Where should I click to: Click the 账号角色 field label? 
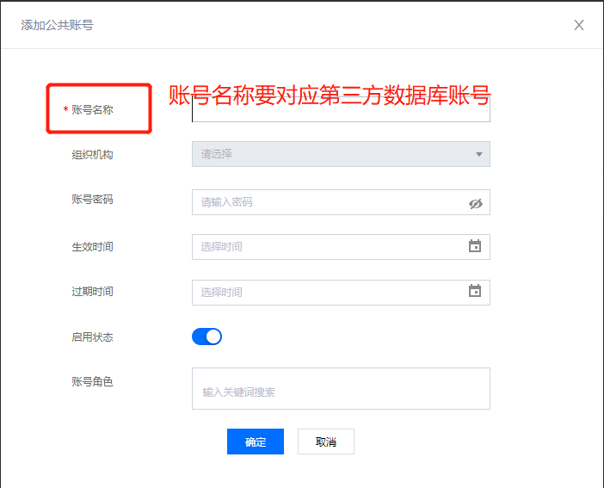pos(92,382)
